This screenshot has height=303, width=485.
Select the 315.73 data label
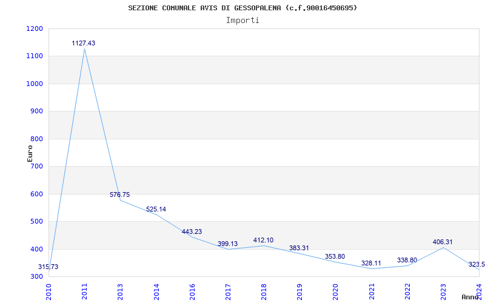(x=48, y=267)
